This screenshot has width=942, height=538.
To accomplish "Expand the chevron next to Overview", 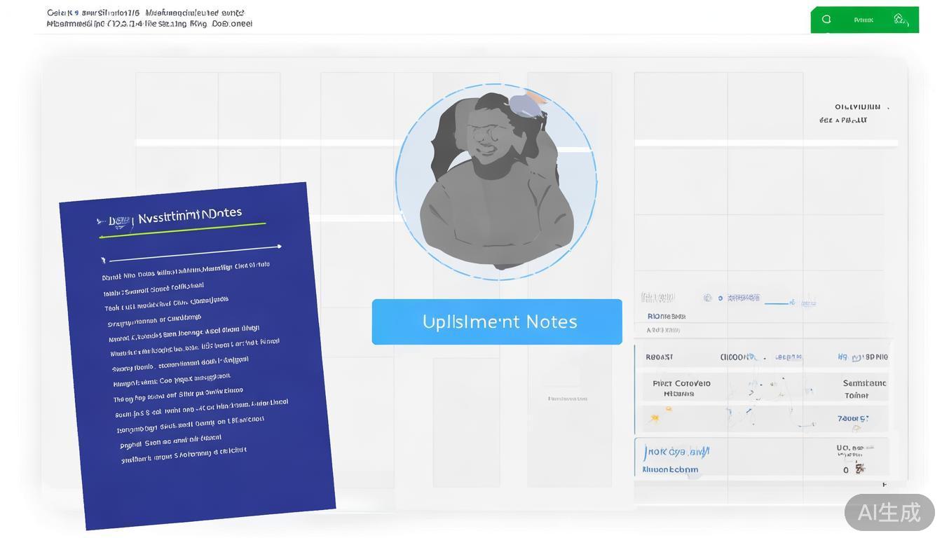I will [887, 106].
